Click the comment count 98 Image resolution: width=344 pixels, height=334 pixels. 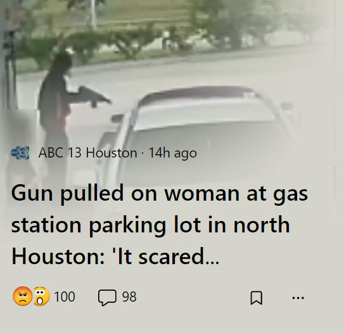(129, 297)
